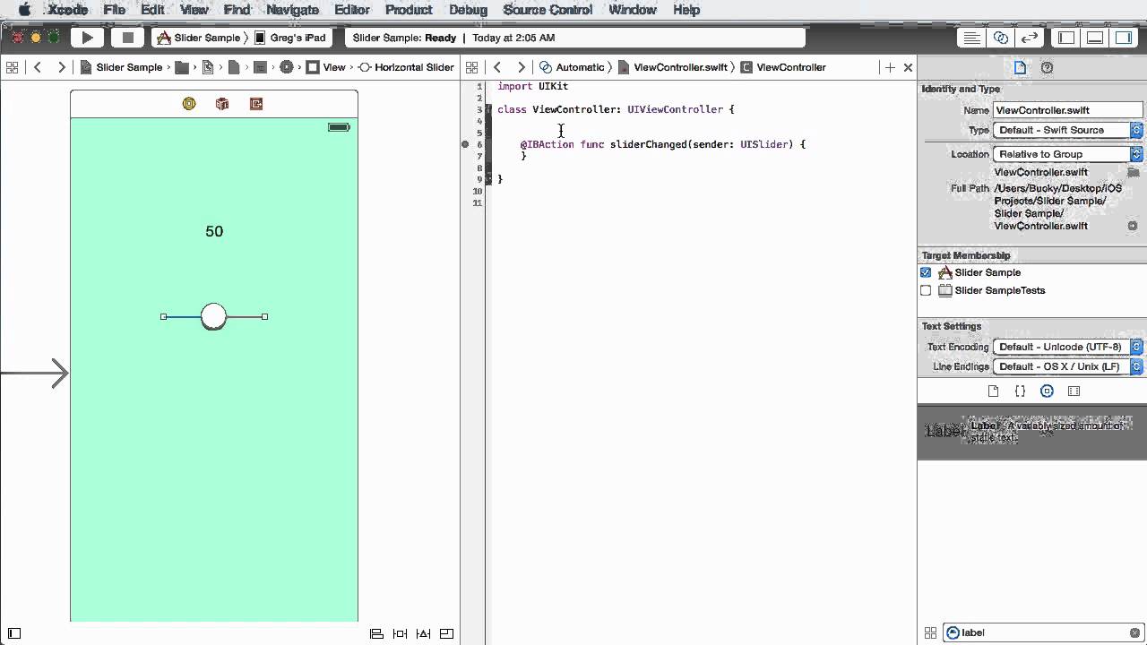Viewport: 1147px width, 645px height.
Task: Show the Media library icon
Action: pos(1074,391)
